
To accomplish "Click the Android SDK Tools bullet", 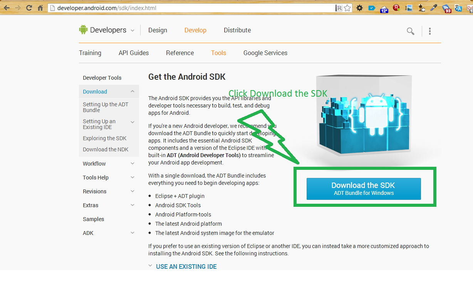I will point(178,205).
